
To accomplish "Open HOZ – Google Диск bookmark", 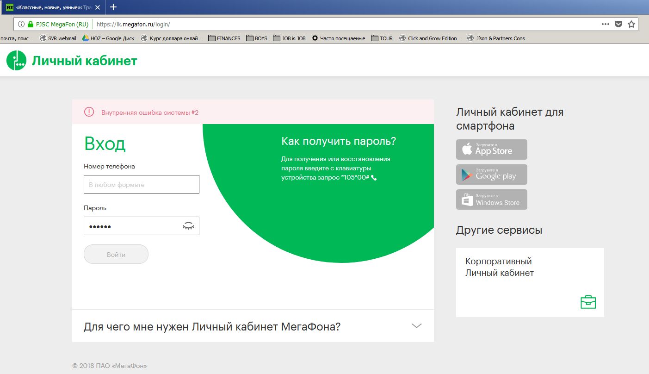I will pos(109,38).
